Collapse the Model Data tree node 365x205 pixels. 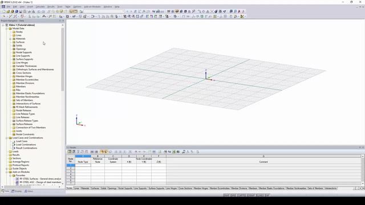[7, 28]
